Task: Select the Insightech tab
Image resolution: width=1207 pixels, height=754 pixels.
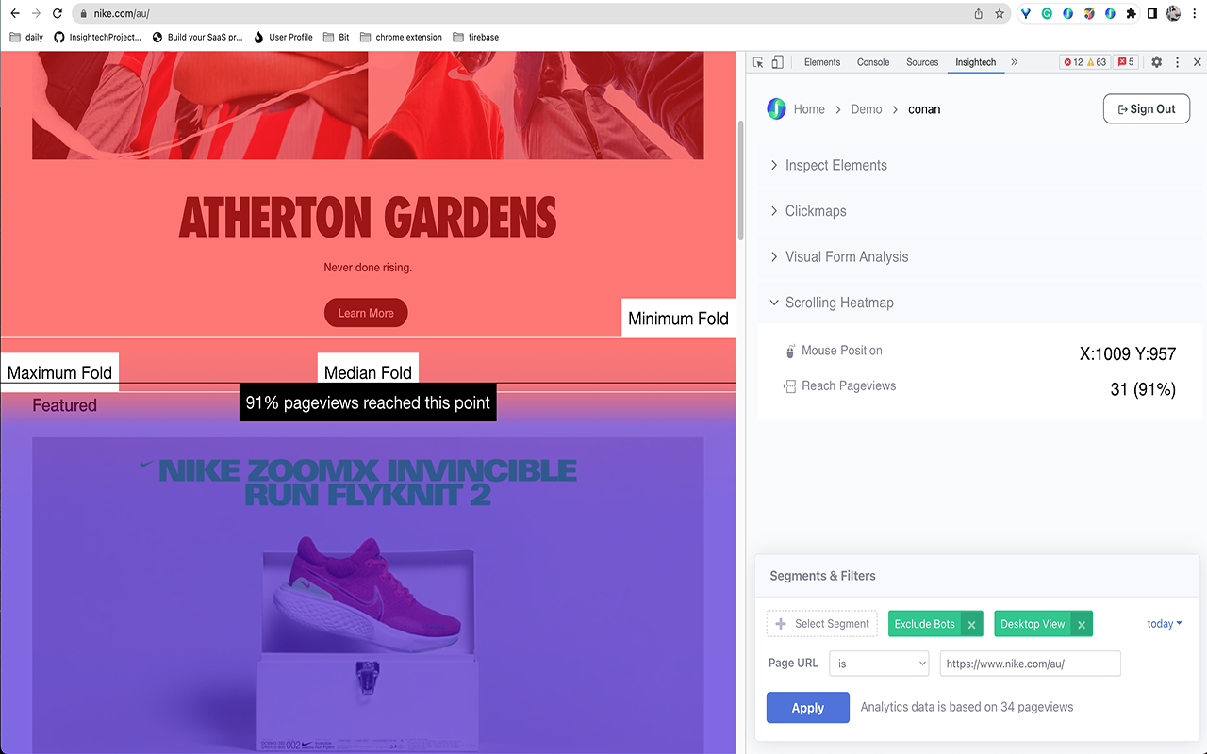Action: [975, 62]
